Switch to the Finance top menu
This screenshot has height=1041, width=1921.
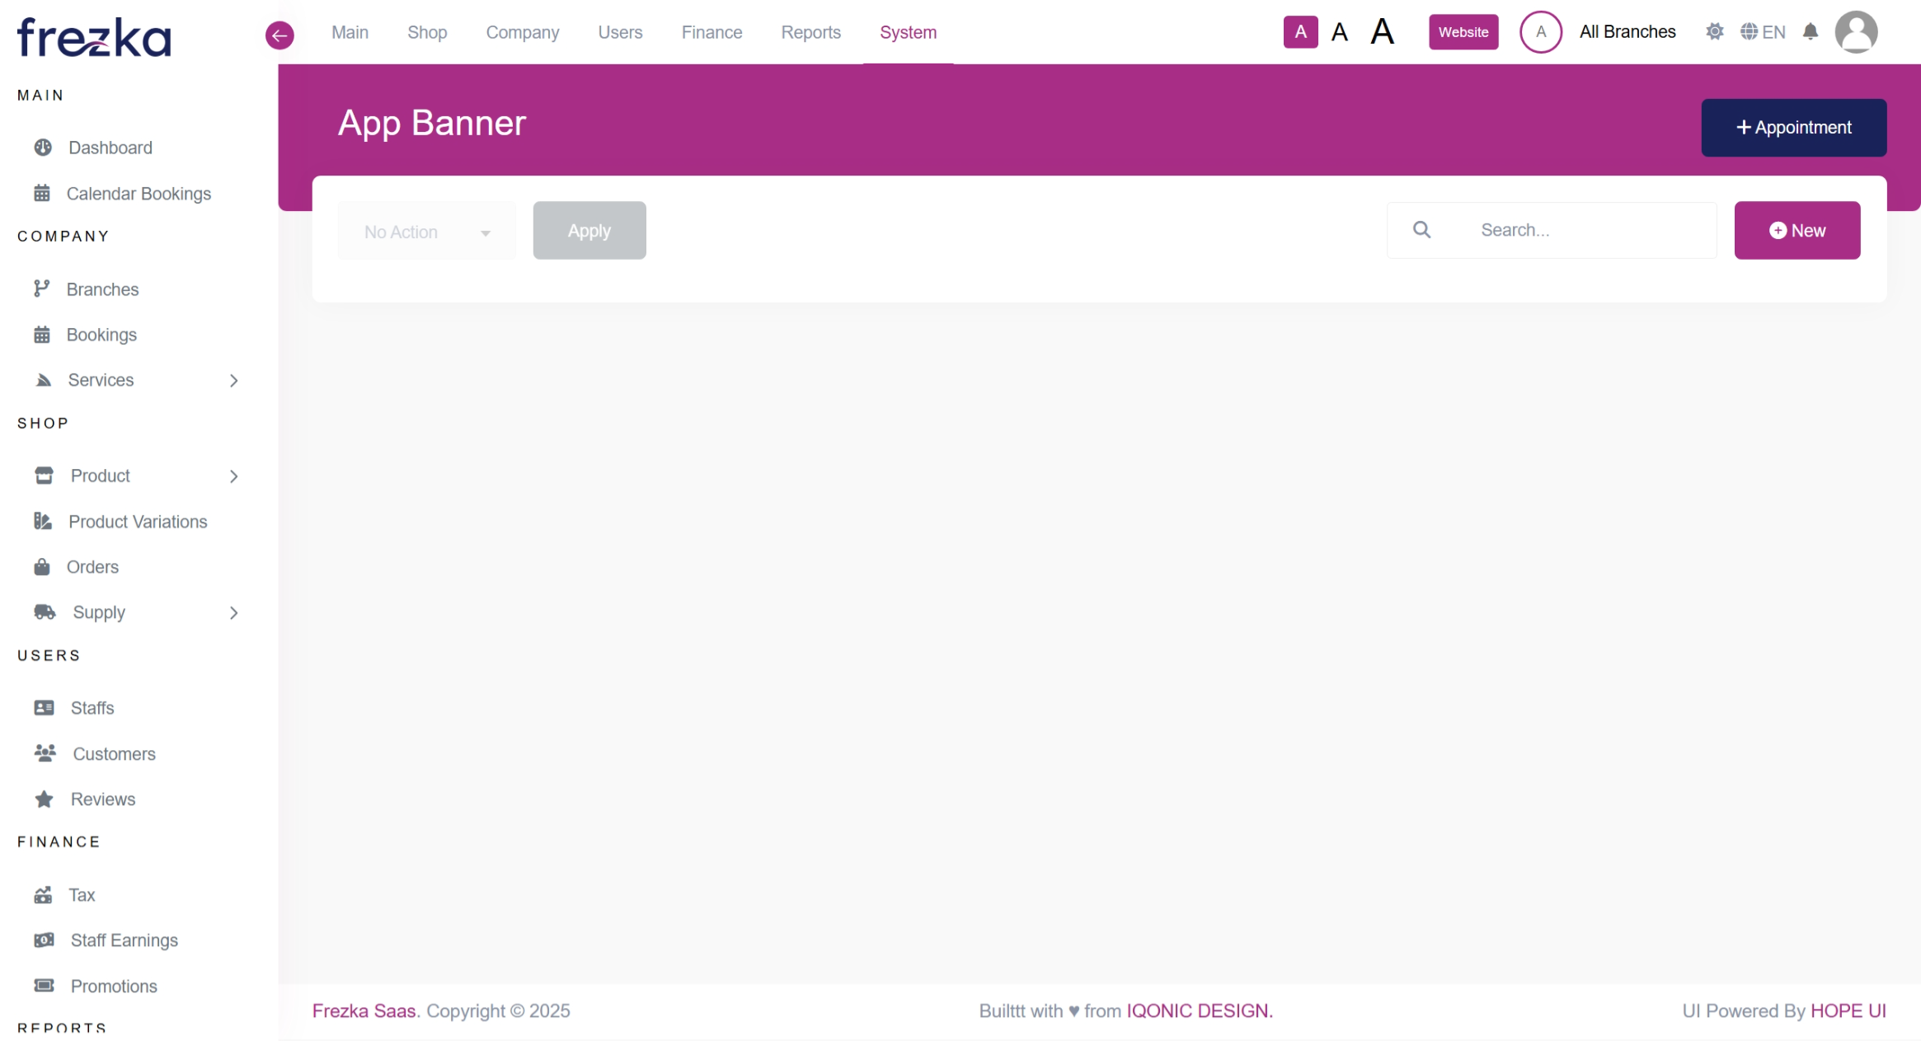(x=712, y=32)
